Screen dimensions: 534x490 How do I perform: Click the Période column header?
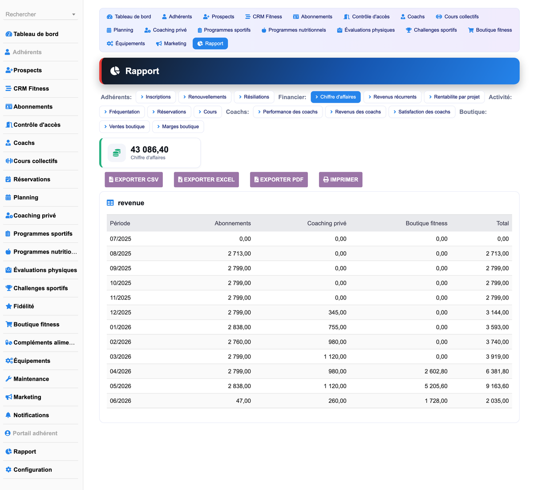(x=120, y=223)
